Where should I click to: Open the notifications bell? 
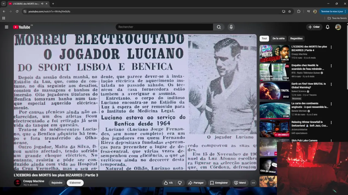[328, 27]
